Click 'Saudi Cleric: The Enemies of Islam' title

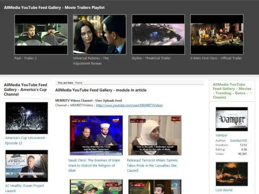94,165
